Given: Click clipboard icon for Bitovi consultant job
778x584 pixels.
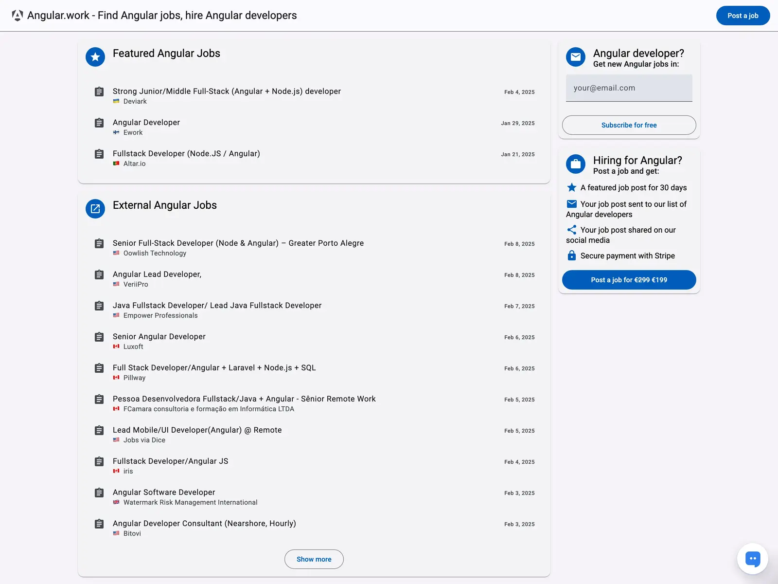Looking at the screenshot, I should tap(99, 524).
